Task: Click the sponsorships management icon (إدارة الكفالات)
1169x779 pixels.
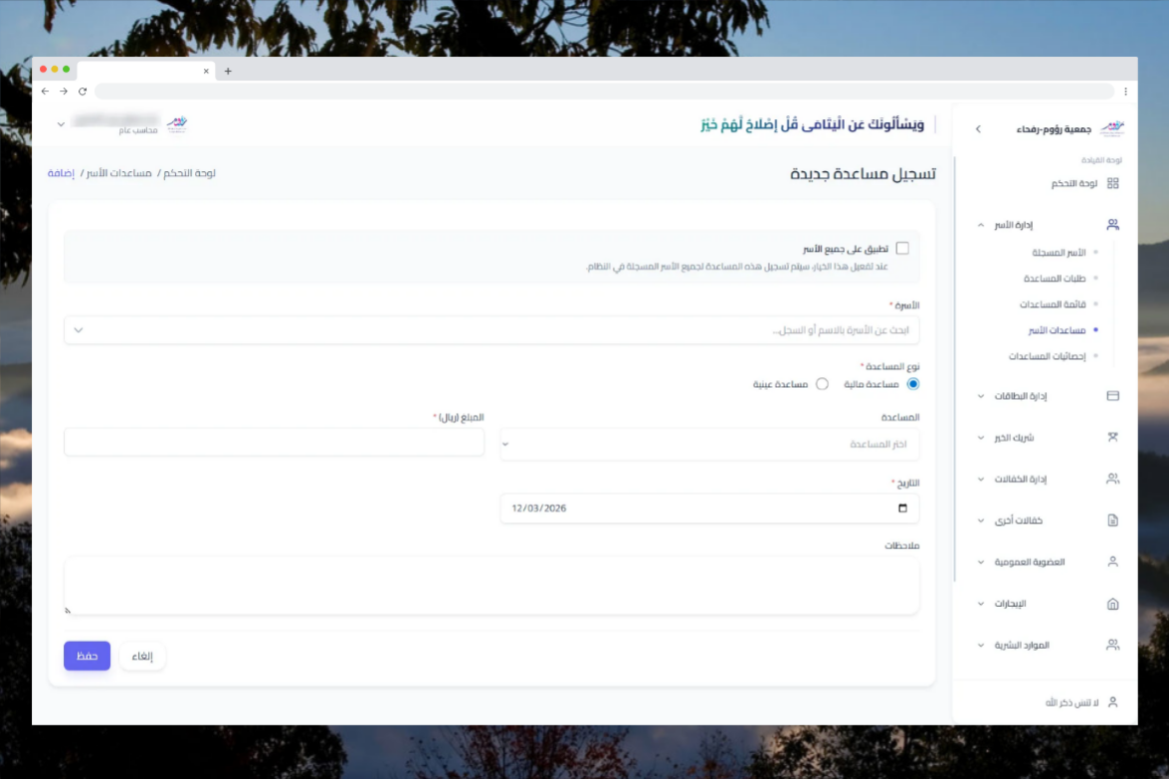Action: pyautogui.click(x=1112, y=479)
